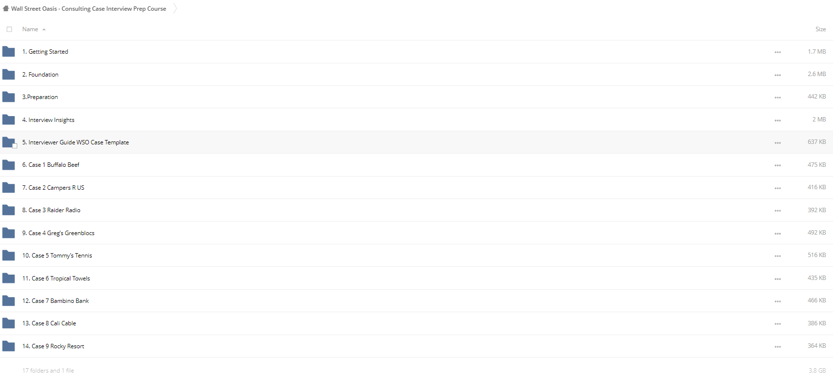Image resolution: width=833 pixels, height=378 pixels.
Task: Click the ellipsis icon for Interview Insights
Action: pos(777,120)
